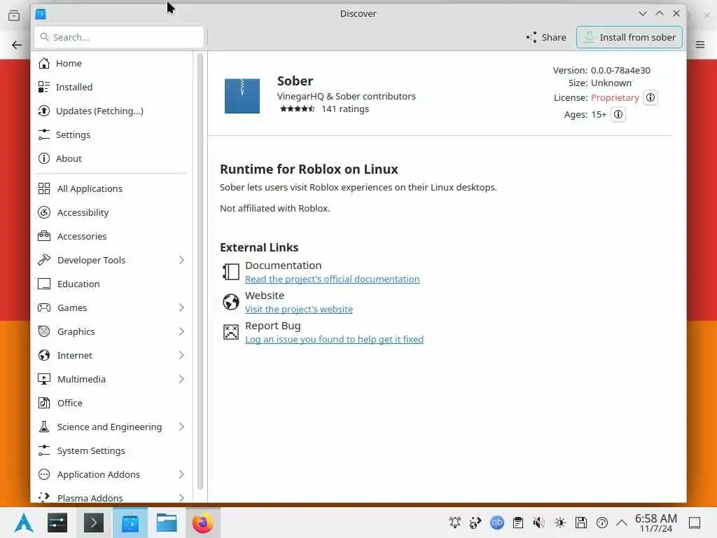
Task: Click the star rating of Sober
Action: click(x=297, y=109)
